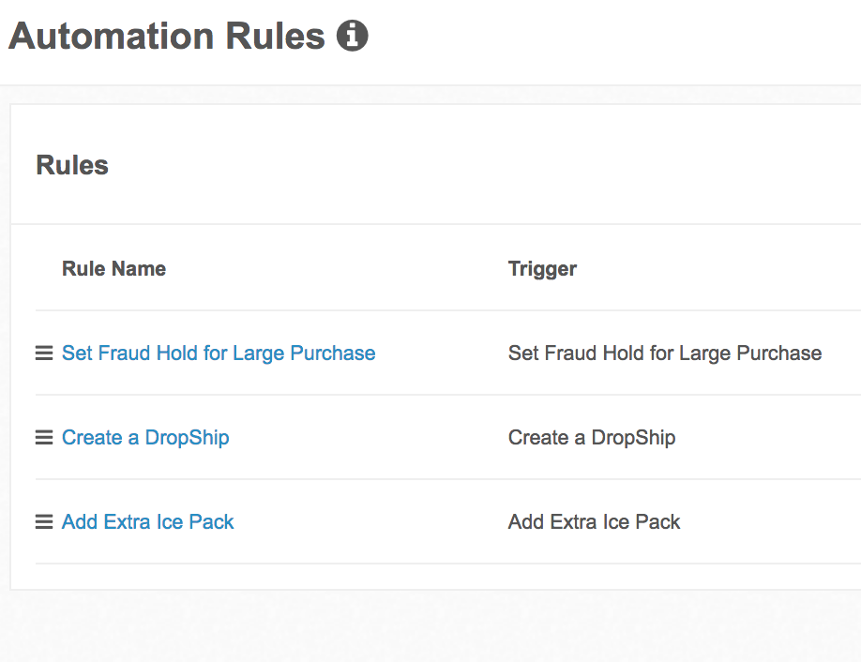Click Set Fraud Hold text in Trigger column

(665, 354)
